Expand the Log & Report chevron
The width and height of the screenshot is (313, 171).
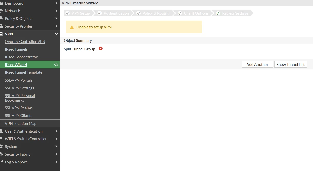(56, 162)
